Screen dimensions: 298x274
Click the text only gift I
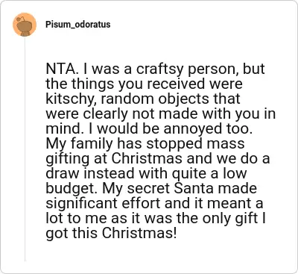click(234, 218)
